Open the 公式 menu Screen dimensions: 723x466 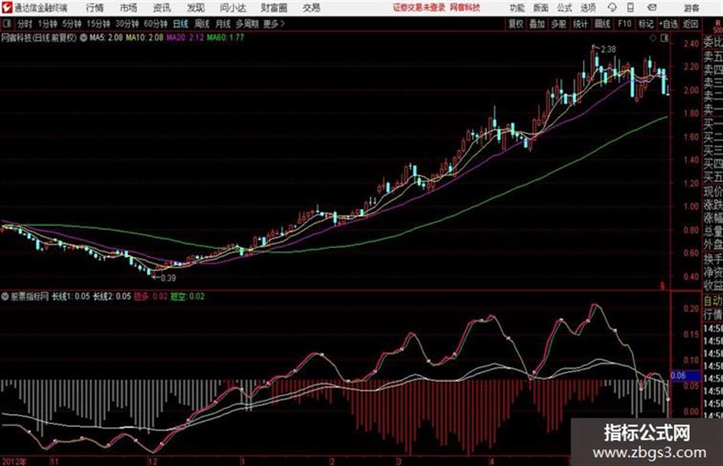(565, 8)
